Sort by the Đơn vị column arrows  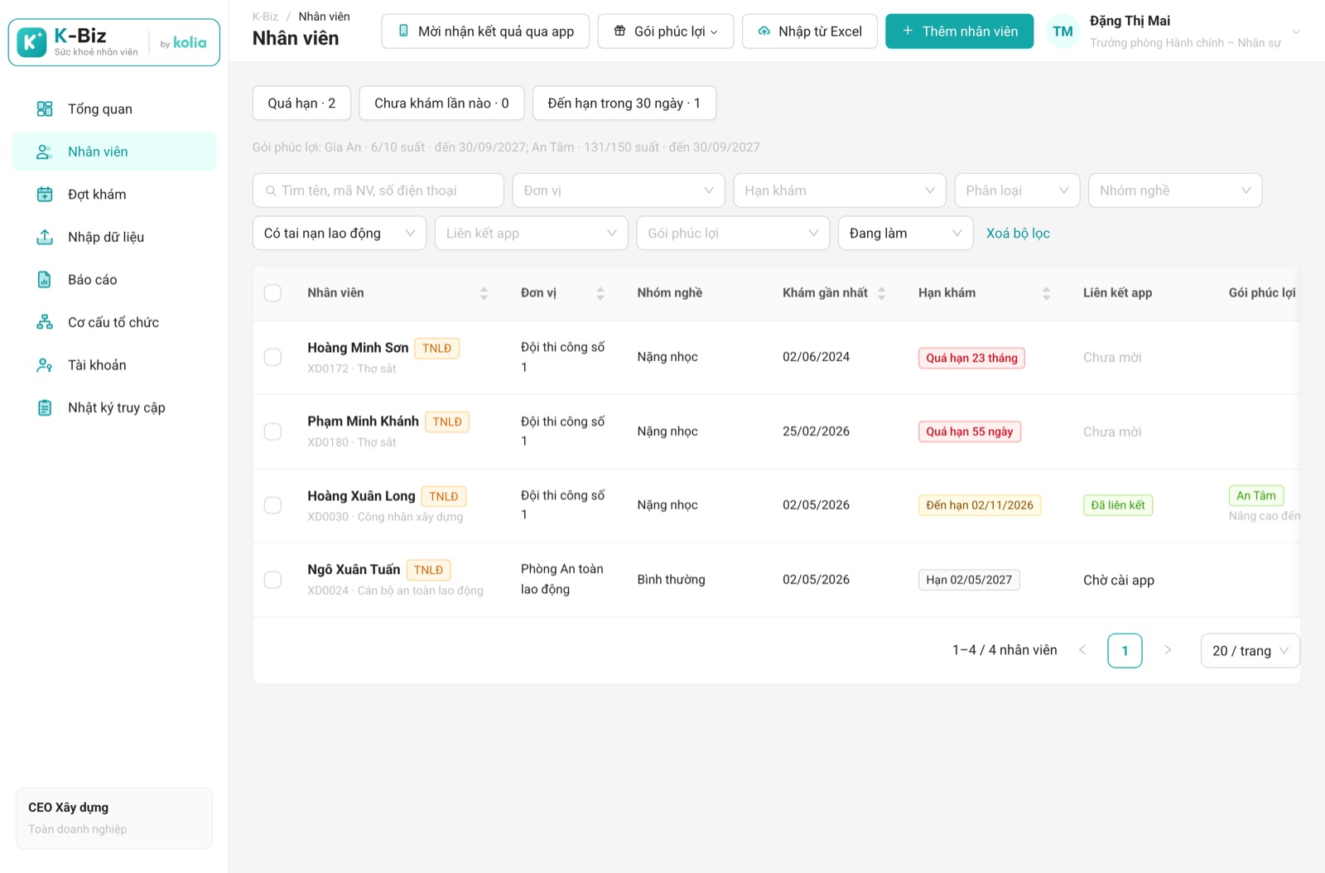pyautogui.click(x=600, y=293)
